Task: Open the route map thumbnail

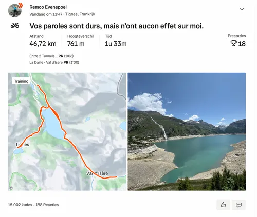Action: point(67,132)
